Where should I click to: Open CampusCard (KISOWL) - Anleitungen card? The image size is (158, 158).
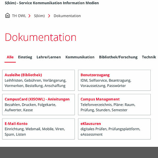pos(39,105)
